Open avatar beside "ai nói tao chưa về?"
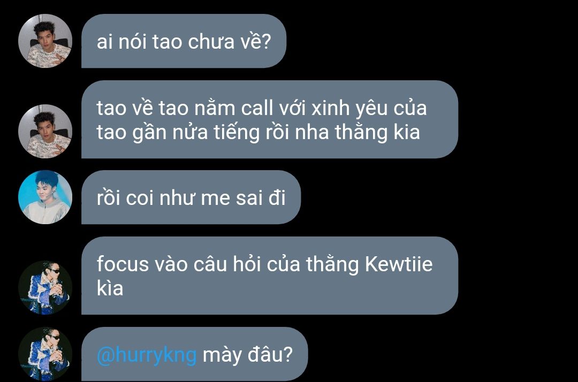Image resolution: width=578 pixels, height=382 pixels. pyautogui.click(x=45, y=41)
